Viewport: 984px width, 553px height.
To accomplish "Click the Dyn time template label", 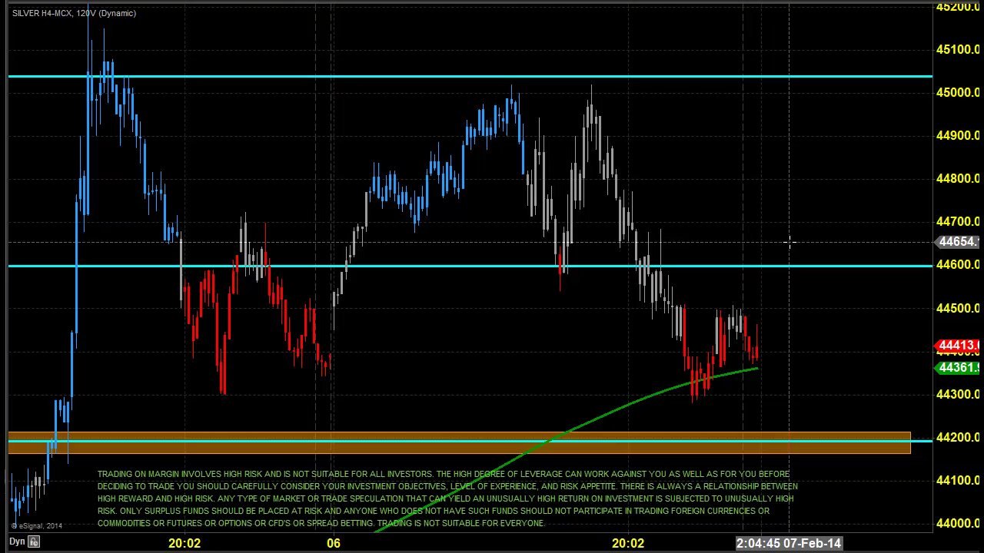I will click(16, 542).
